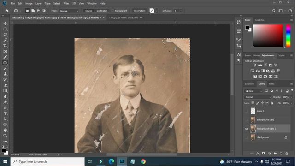Screen dimensions: 295x166
Task: Open the Layers panel menu
Action: (x=291, y=84)
